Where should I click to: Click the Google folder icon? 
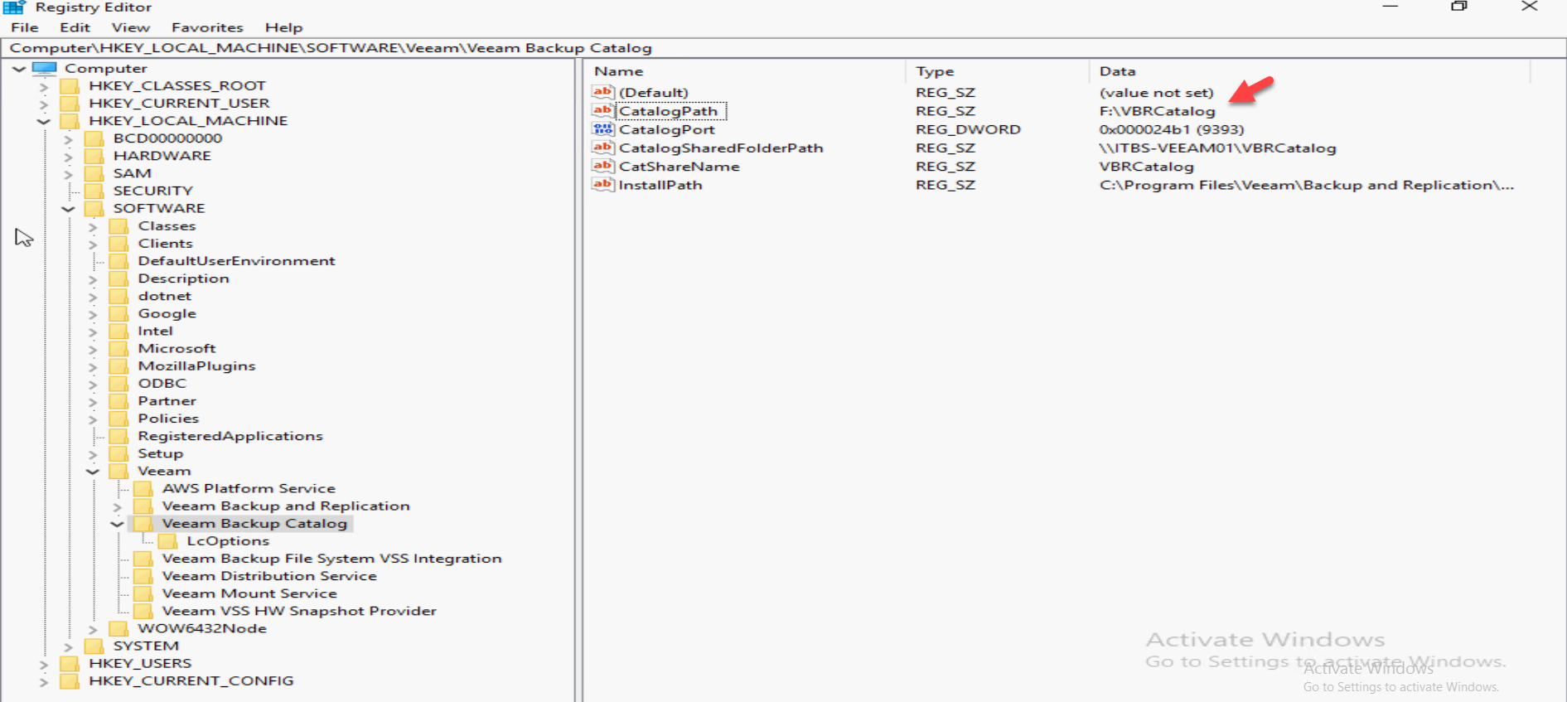[119, 313]
